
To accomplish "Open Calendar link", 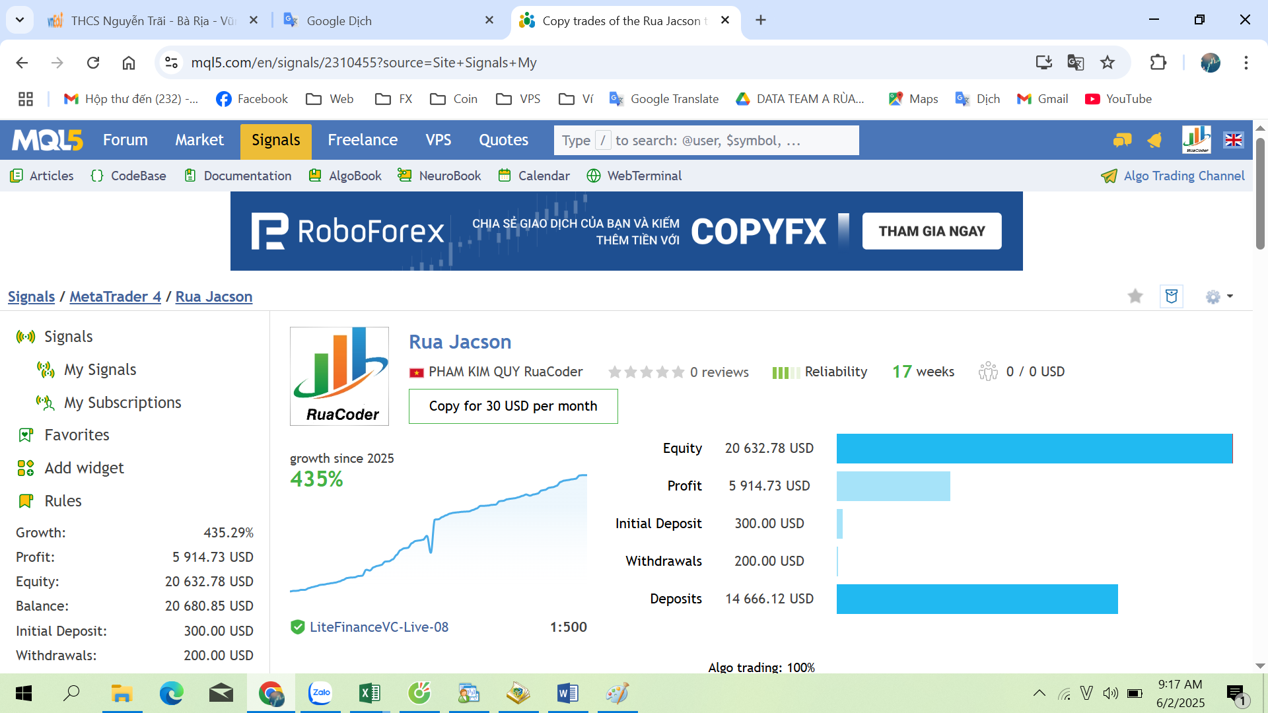I will click(x=534, y=176).
